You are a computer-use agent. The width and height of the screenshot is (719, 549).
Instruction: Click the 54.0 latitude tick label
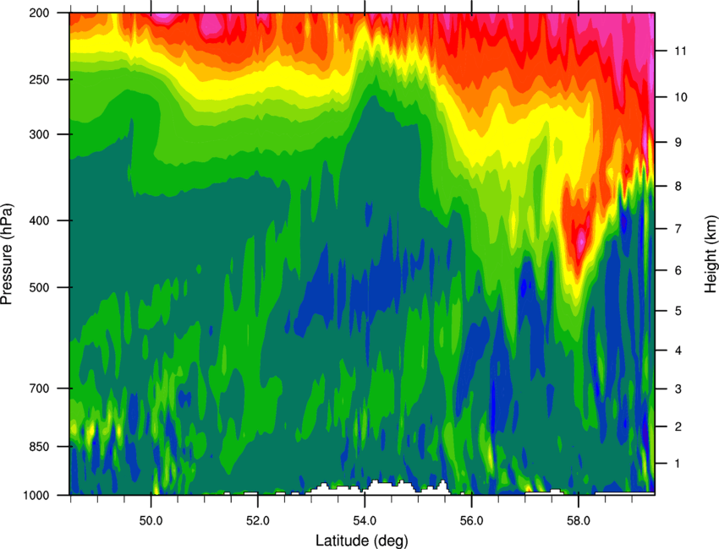point(365,520)
